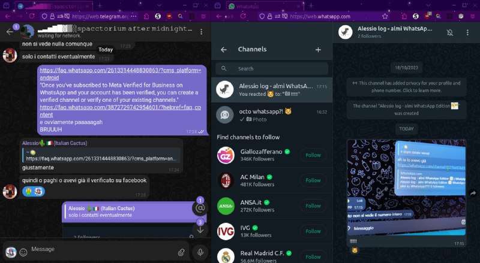Viewport: 480px width, 263px height.
Task: Open the Alessio log channel row
Action: [272, 90]
